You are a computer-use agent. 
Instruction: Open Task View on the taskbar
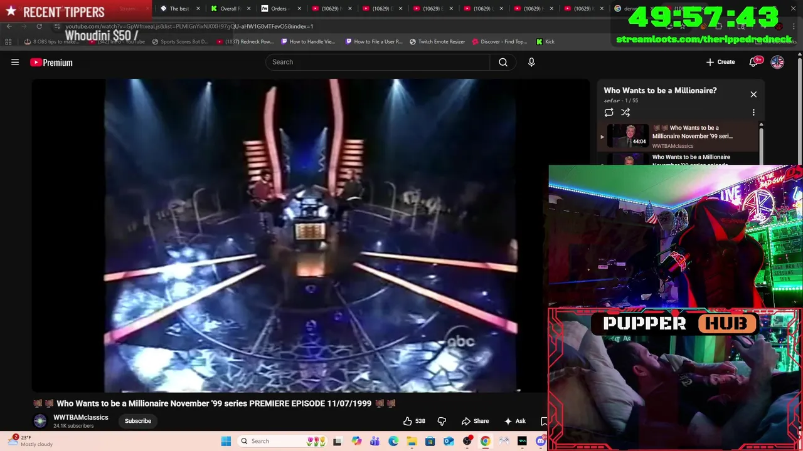click(337, 441)
